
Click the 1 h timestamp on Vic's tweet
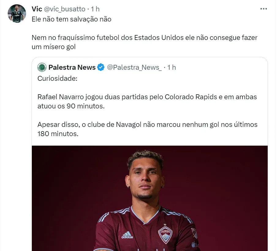click(95, 9)
